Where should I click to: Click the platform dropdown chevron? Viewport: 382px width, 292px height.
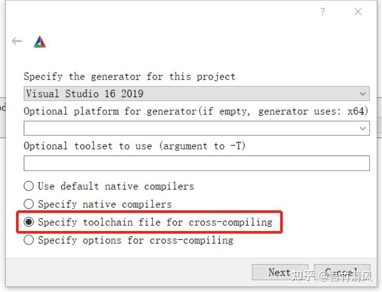tap(363, 128)
